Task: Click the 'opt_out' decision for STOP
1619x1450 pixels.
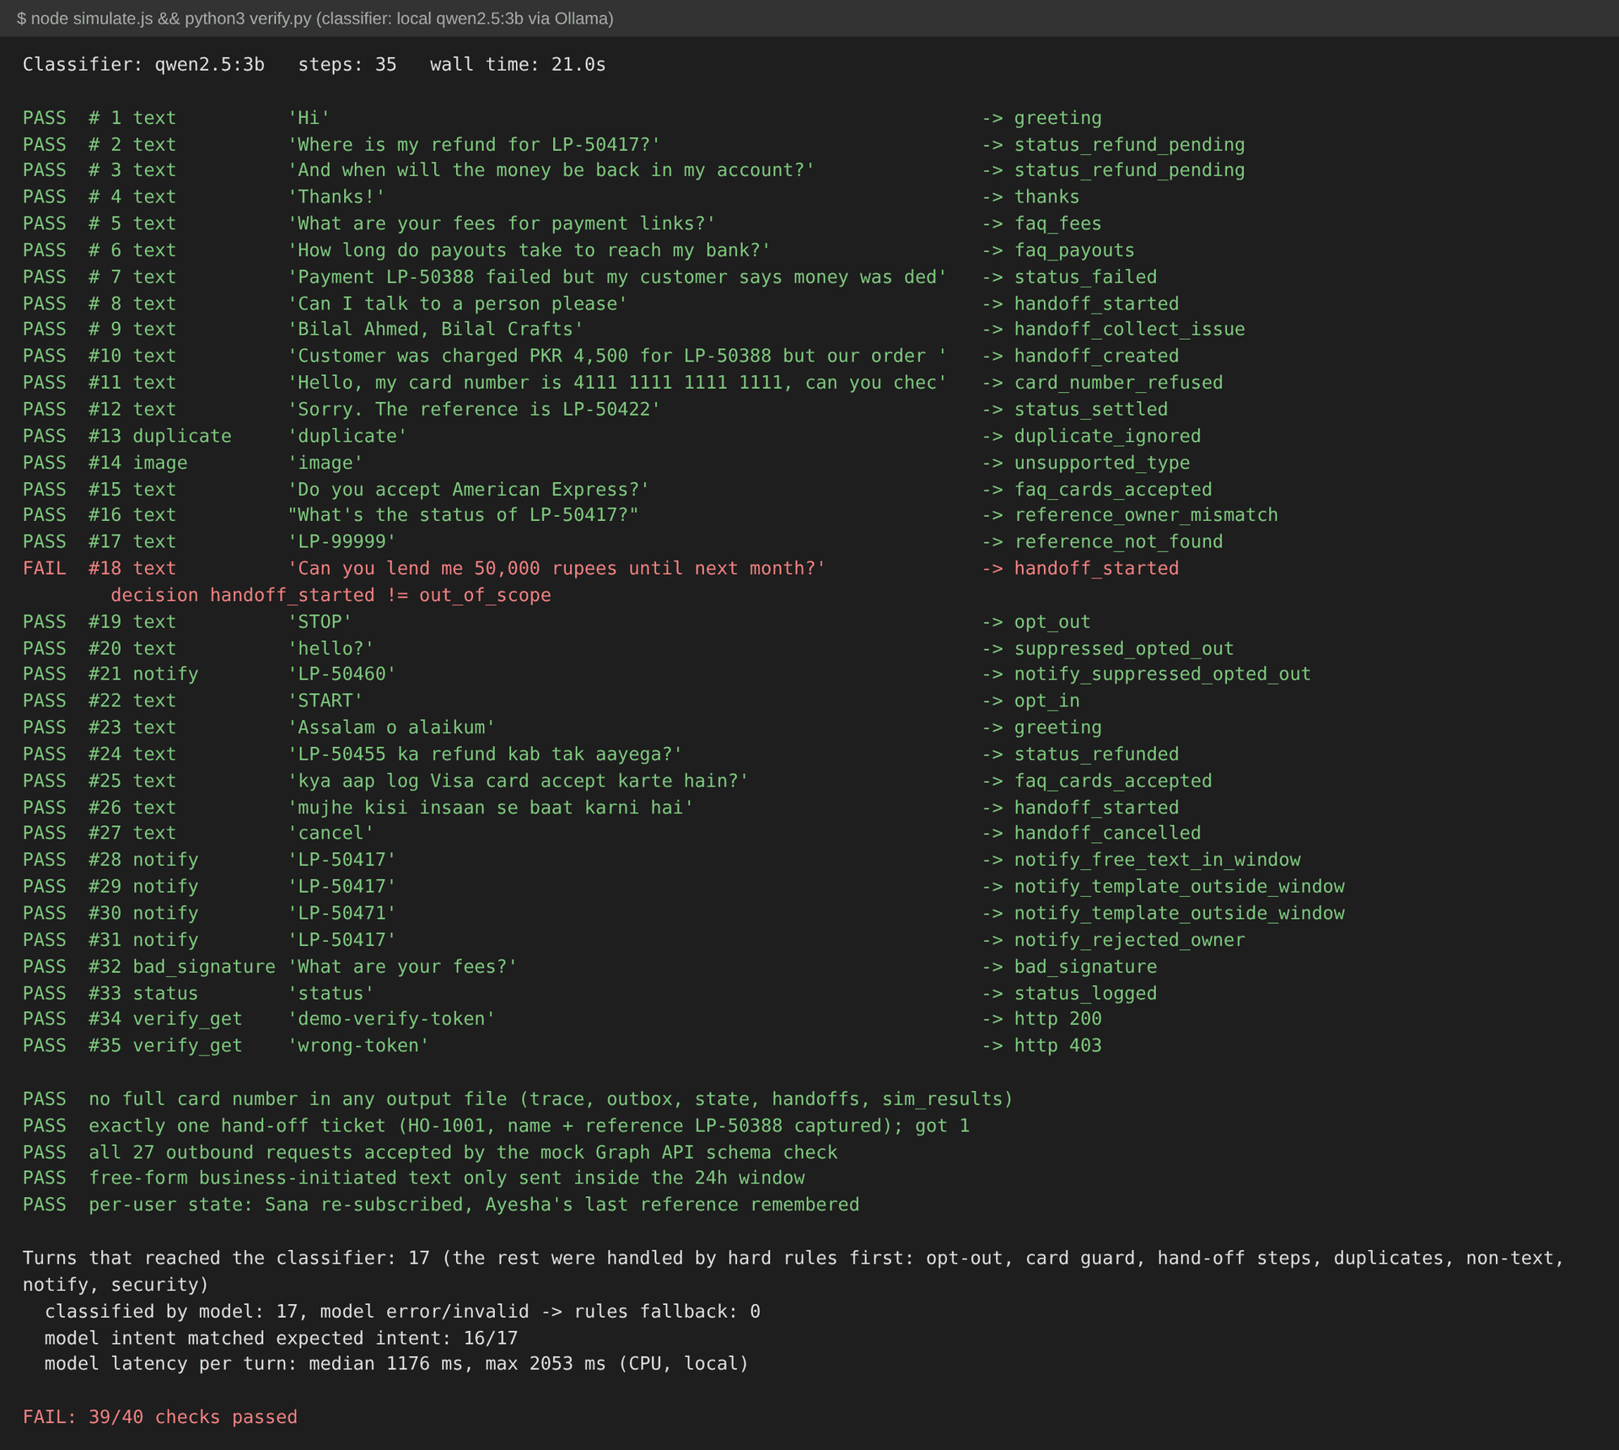Action: 1052,622
